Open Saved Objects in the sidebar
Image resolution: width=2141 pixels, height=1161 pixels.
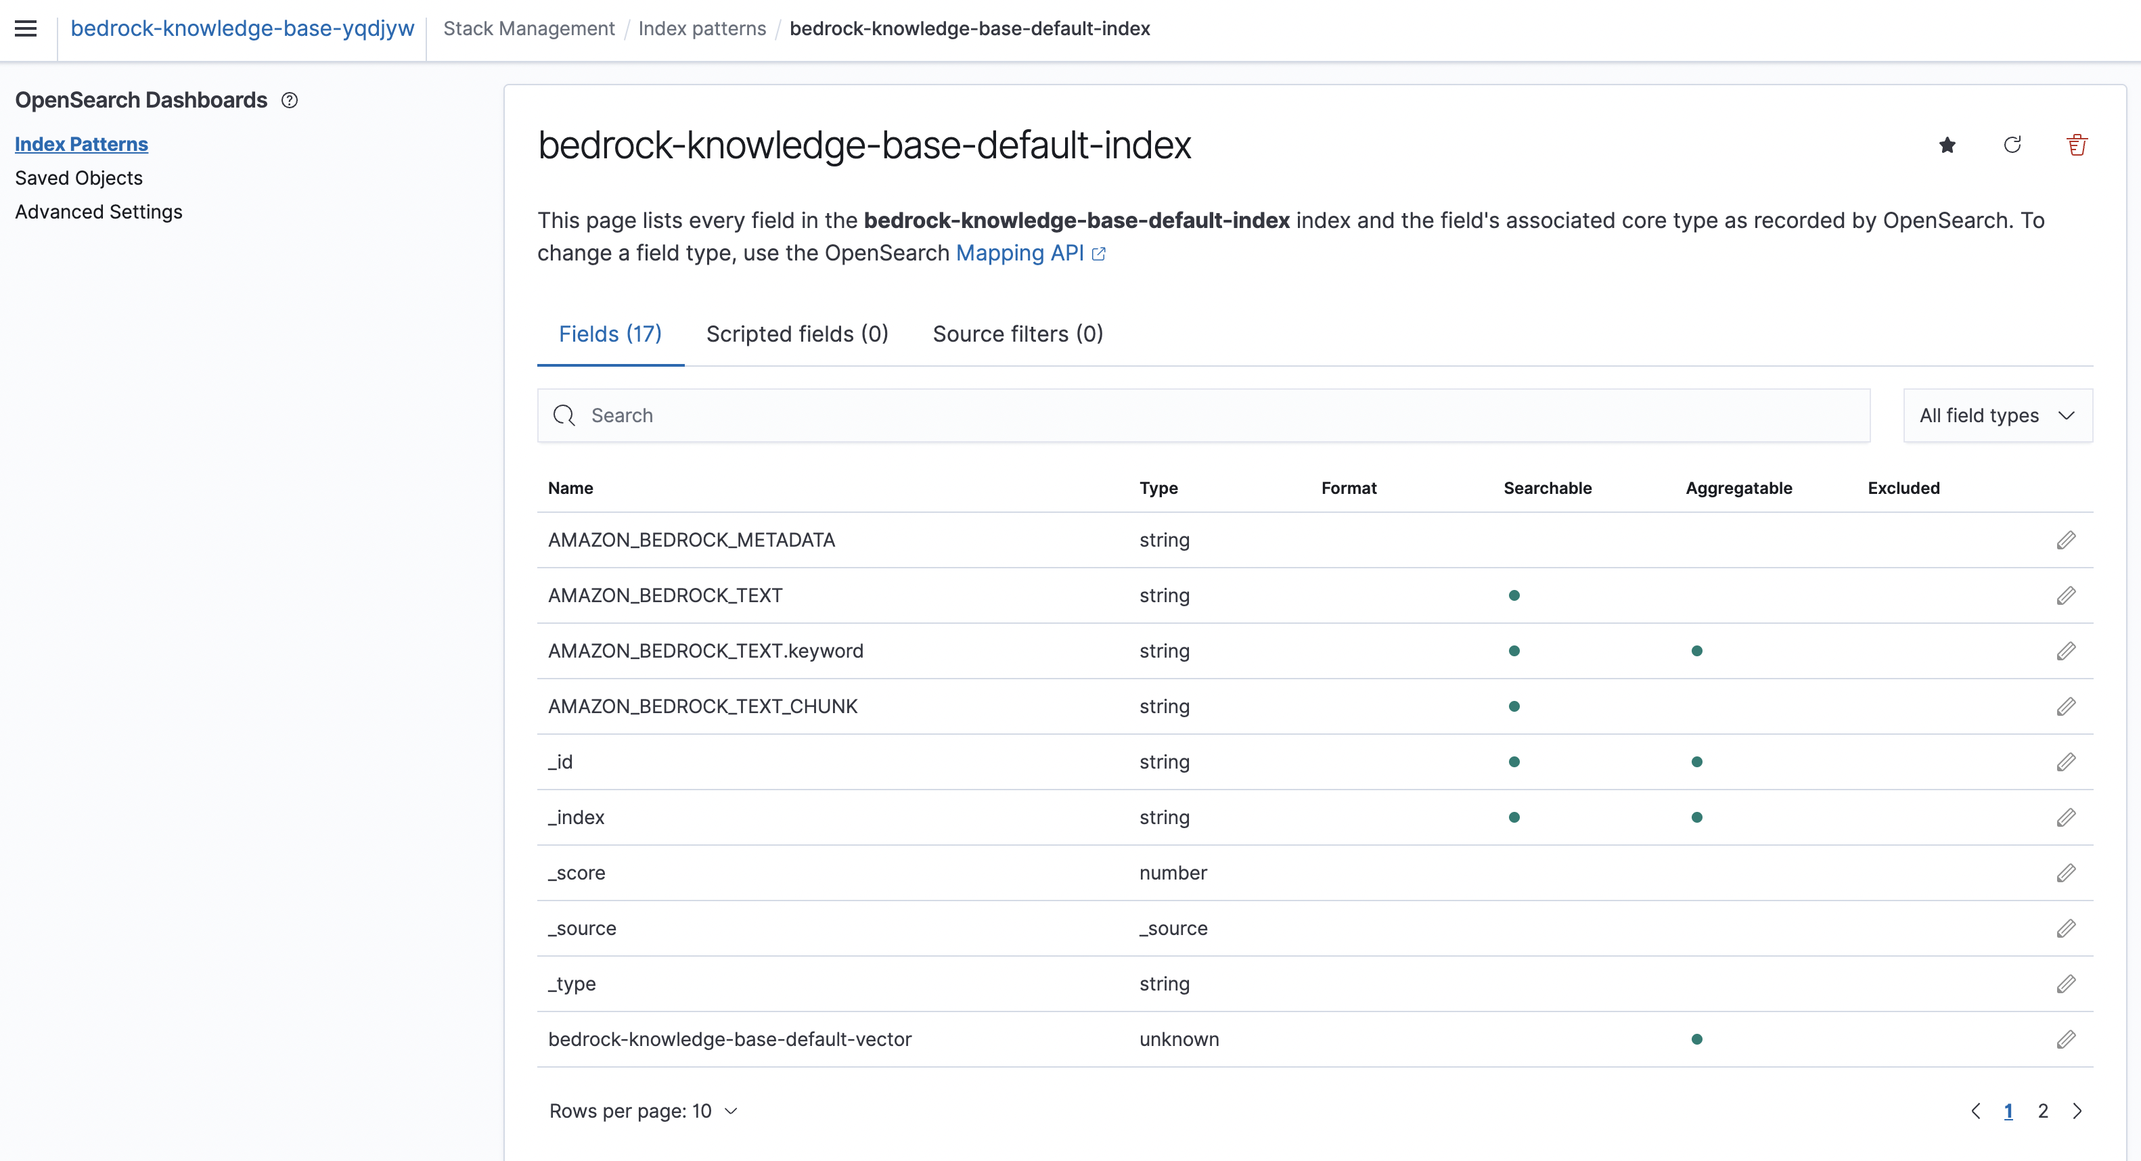coord(79,178)
